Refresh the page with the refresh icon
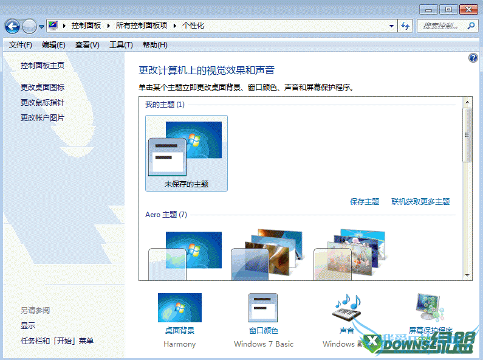Image resolution: width=483 pixels, height=360 pixels. point(405,26)
